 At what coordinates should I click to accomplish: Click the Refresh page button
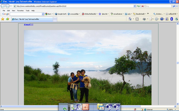(x=138, y=6)
